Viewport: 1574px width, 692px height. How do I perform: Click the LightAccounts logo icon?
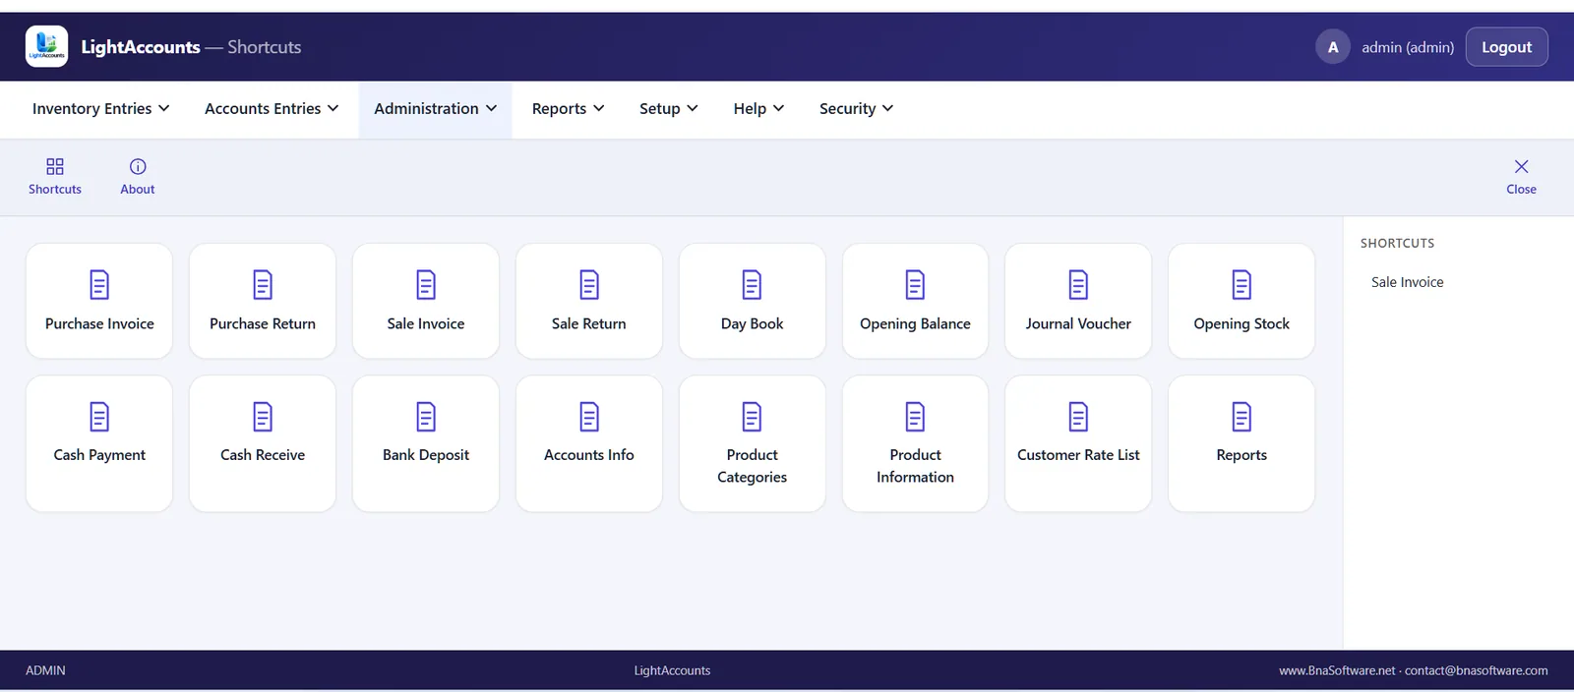coord(46,47)
